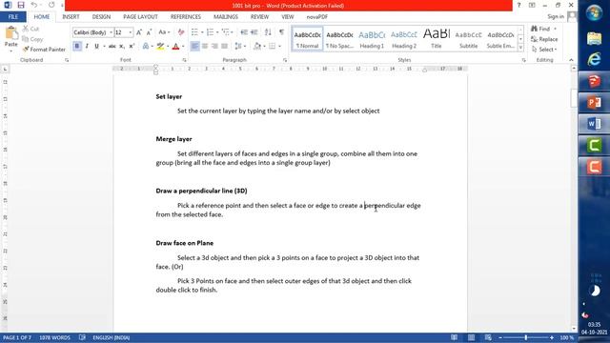Click the Decrease Indent icon
The height and width of the screenshot is (343, 610).
click(x=244, y=32)
